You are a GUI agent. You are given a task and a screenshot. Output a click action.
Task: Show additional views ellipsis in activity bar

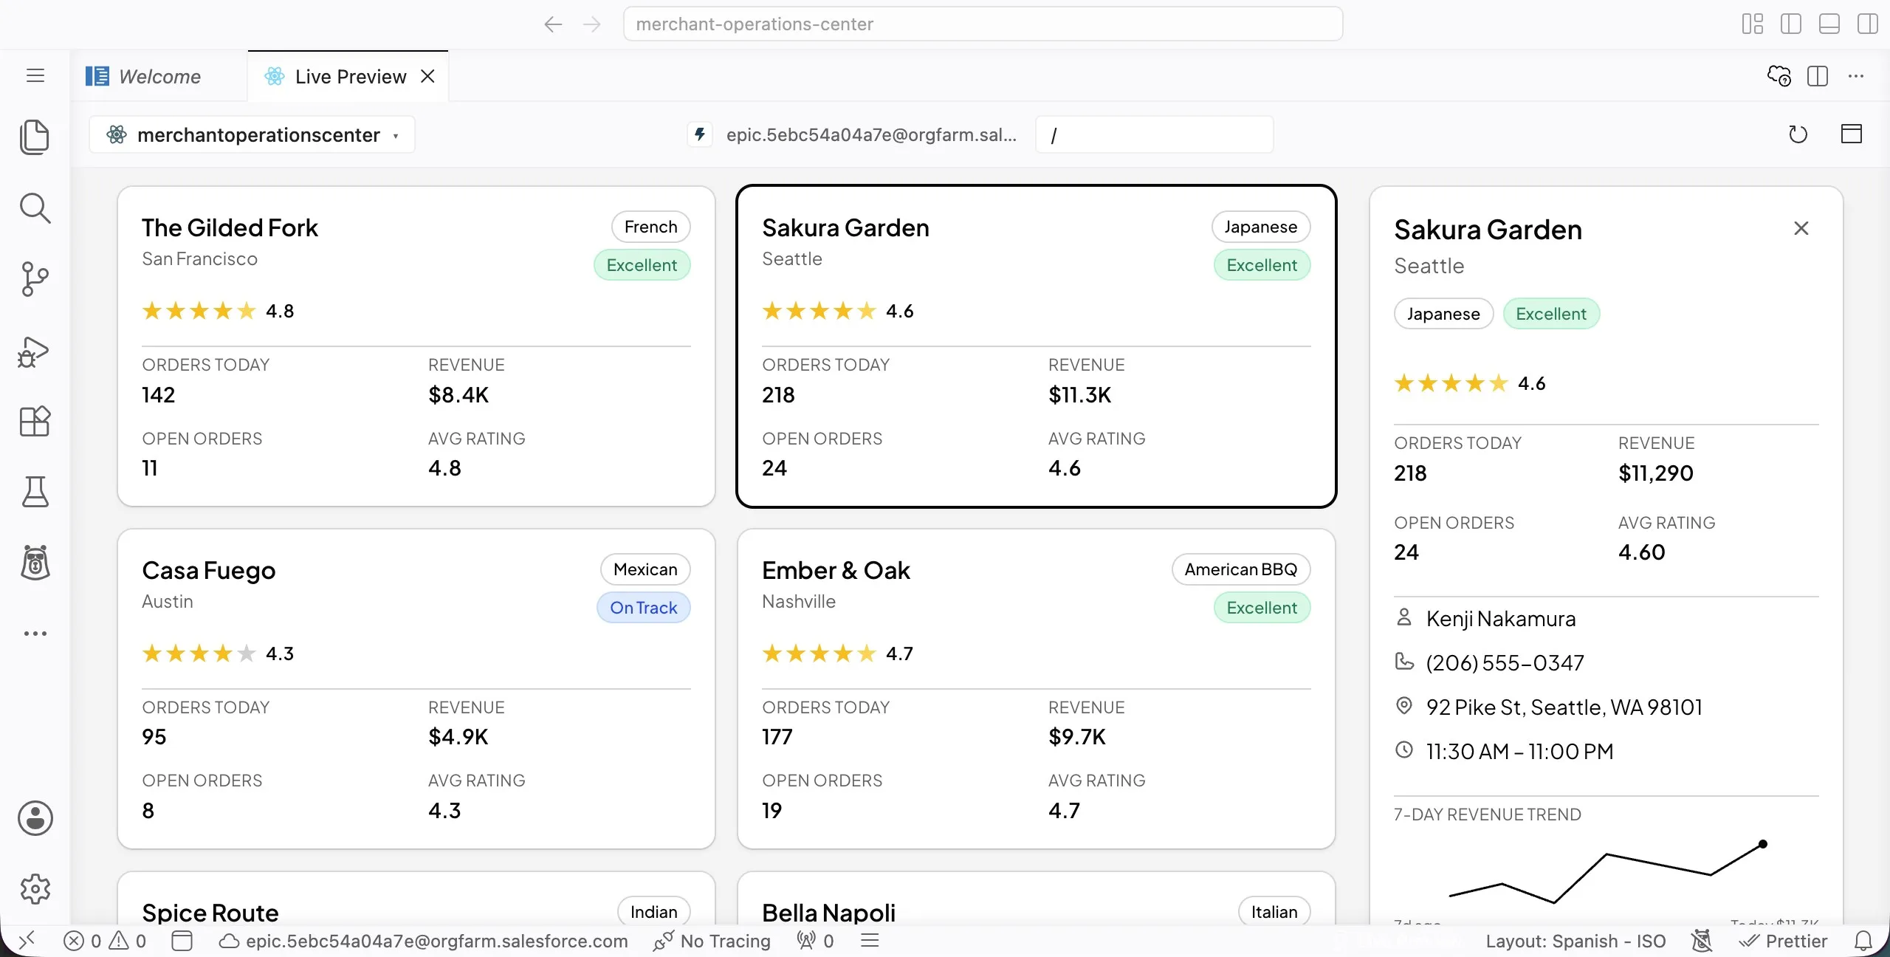pos(35,634)
